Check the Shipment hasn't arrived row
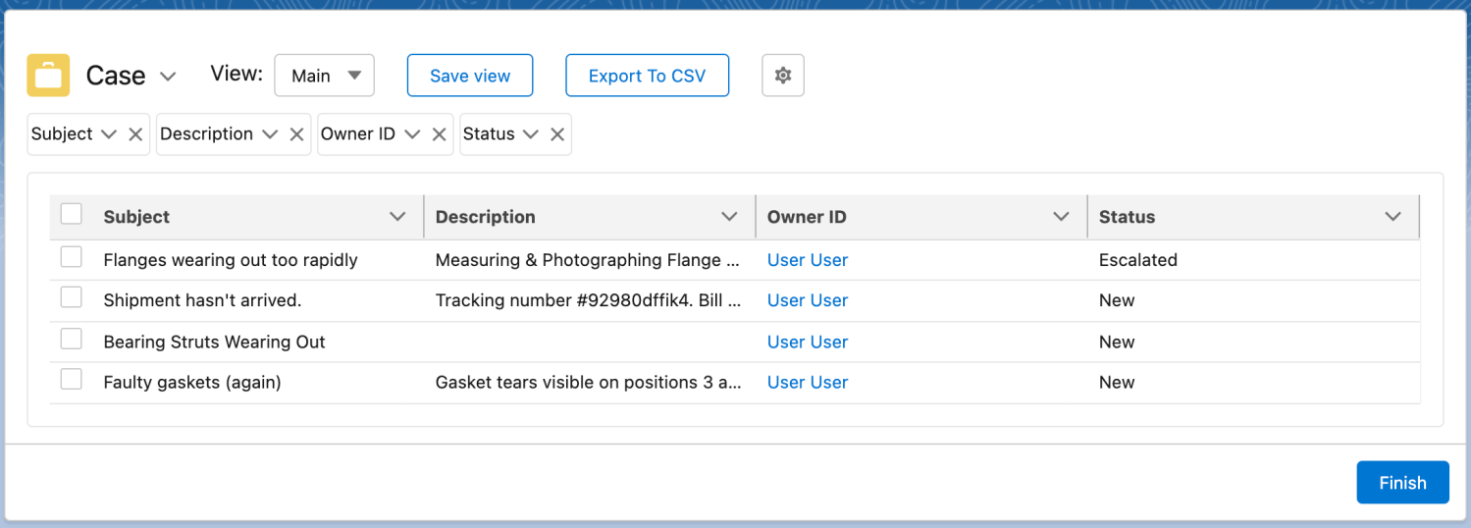 (72, 297)
